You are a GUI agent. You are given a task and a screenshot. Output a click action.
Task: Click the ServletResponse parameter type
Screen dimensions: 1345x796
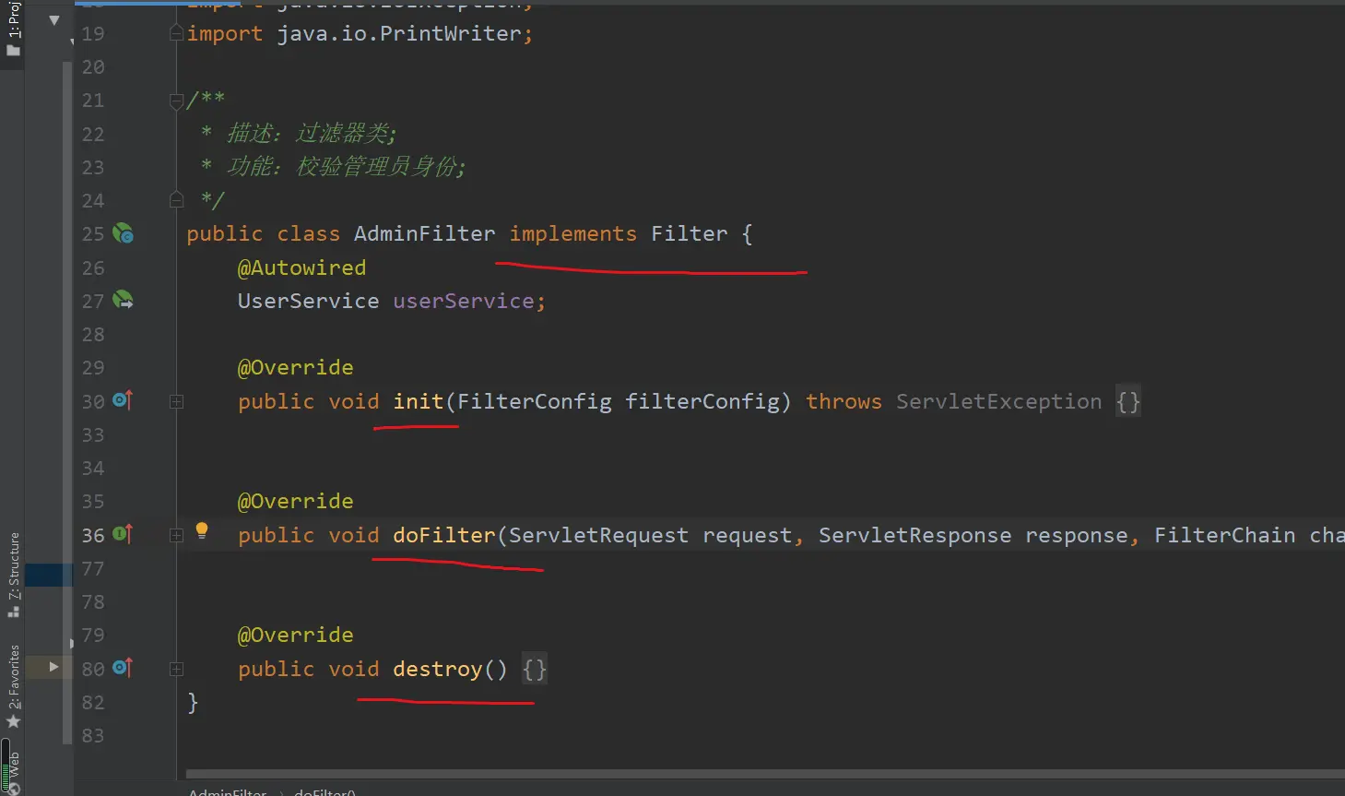coord(914,535)
